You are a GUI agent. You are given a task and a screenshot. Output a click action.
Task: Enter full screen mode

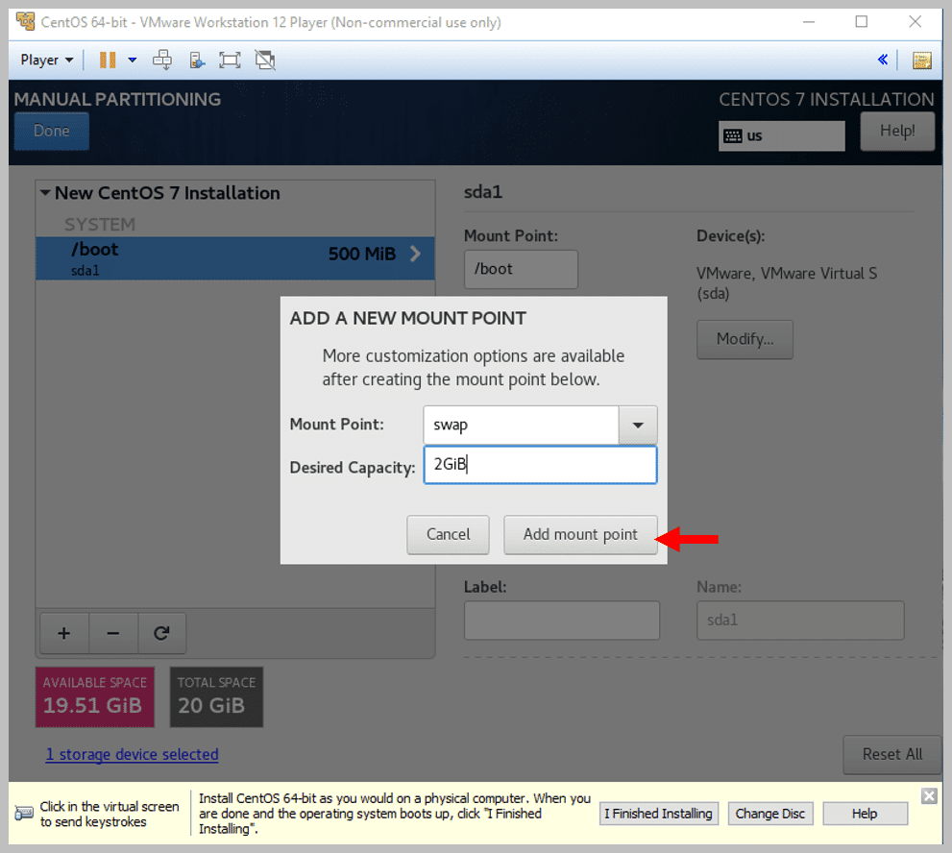click(x=231, y=61)
